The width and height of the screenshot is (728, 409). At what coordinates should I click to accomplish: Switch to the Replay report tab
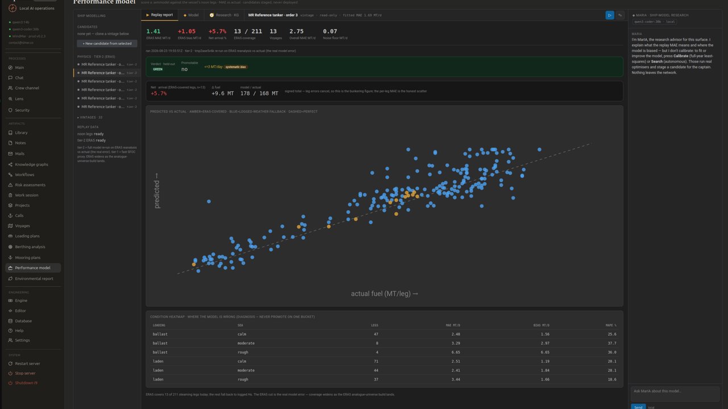point(160,15)
